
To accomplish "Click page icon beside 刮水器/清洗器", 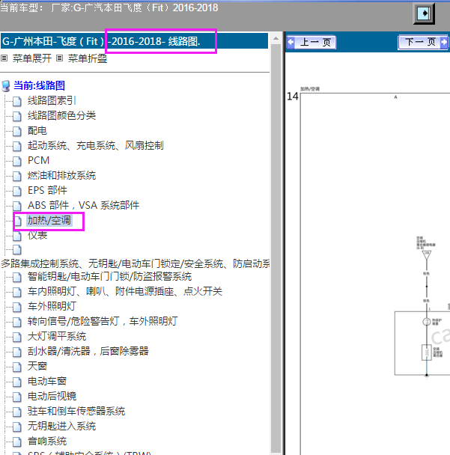I will (x=17, y=352).
